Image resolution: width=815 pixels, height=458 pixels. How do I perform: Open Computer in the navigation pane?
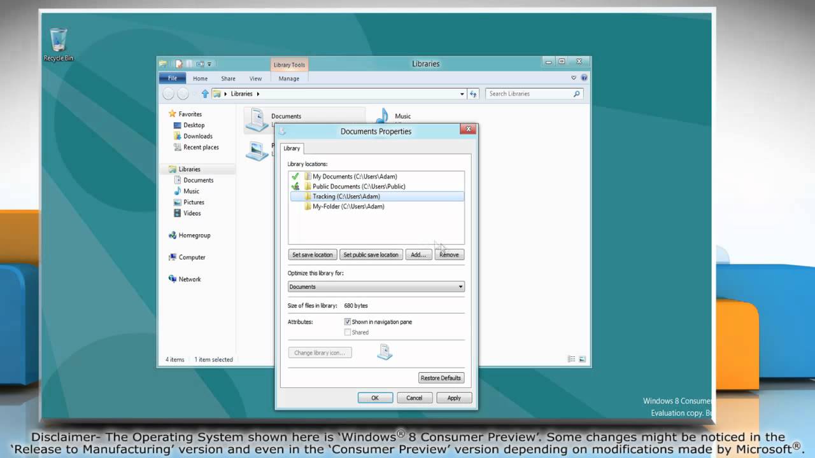tap(192, 258)
